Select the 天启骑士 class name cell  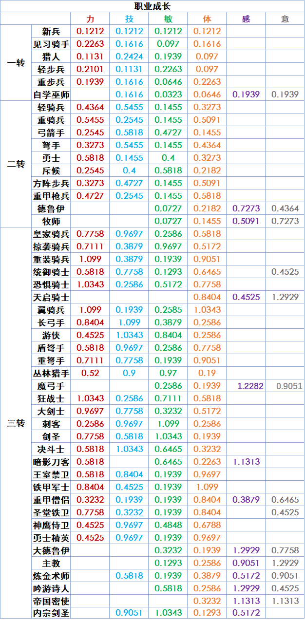[x=51, y=297]
